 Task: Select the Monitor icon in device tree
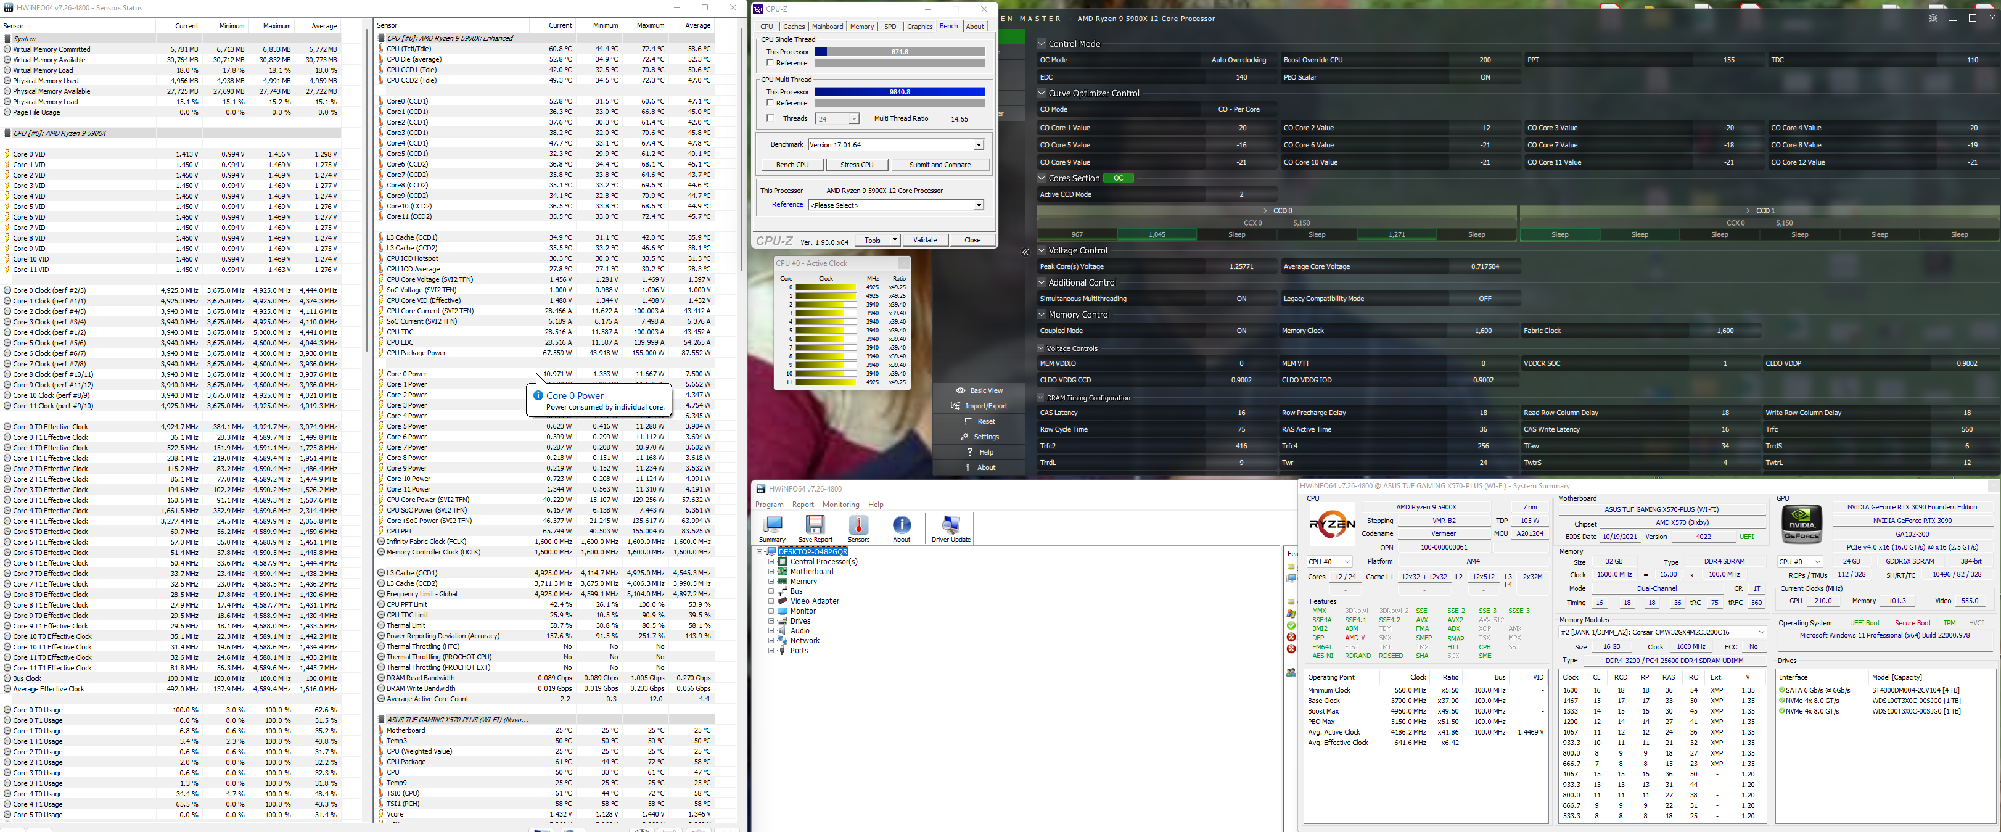pos(783,611)
